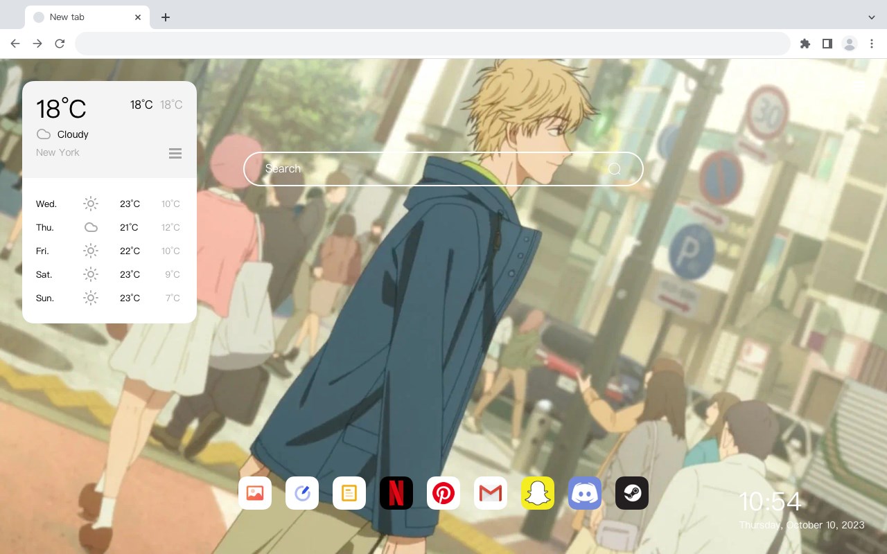887x554 pixels.
Task: Open Discord shortcut icon
Action: pos(585,493)
